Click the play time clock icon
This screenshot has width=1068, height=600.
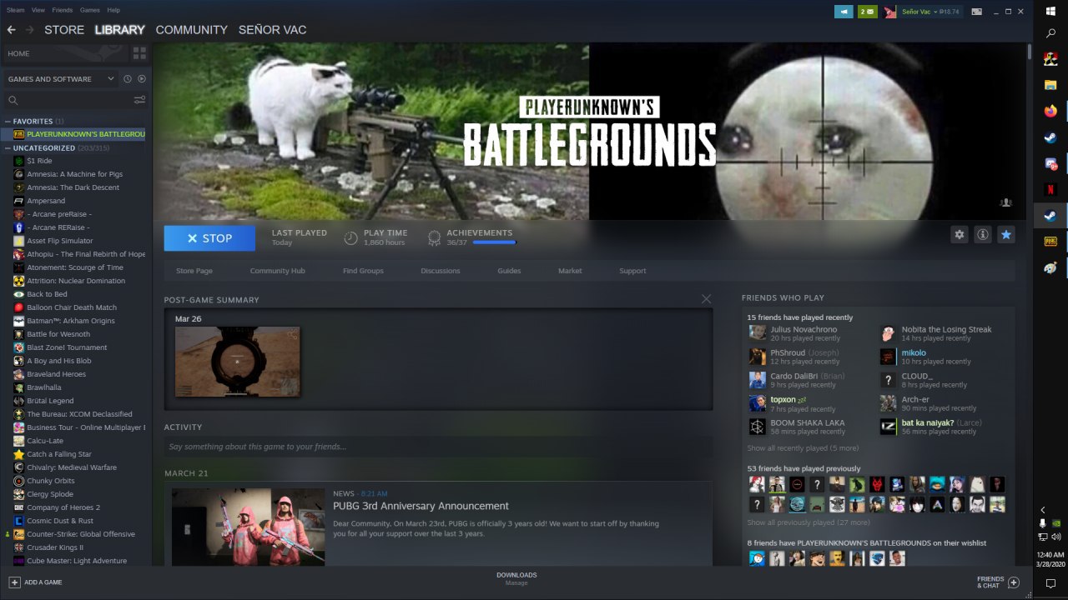[351, 238]
